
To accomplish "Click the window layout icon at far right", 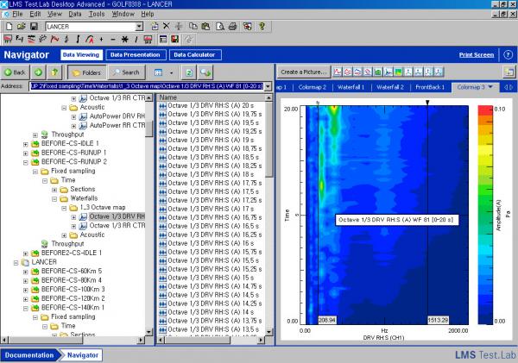I will pyautogui.click(x=509, y=72).
